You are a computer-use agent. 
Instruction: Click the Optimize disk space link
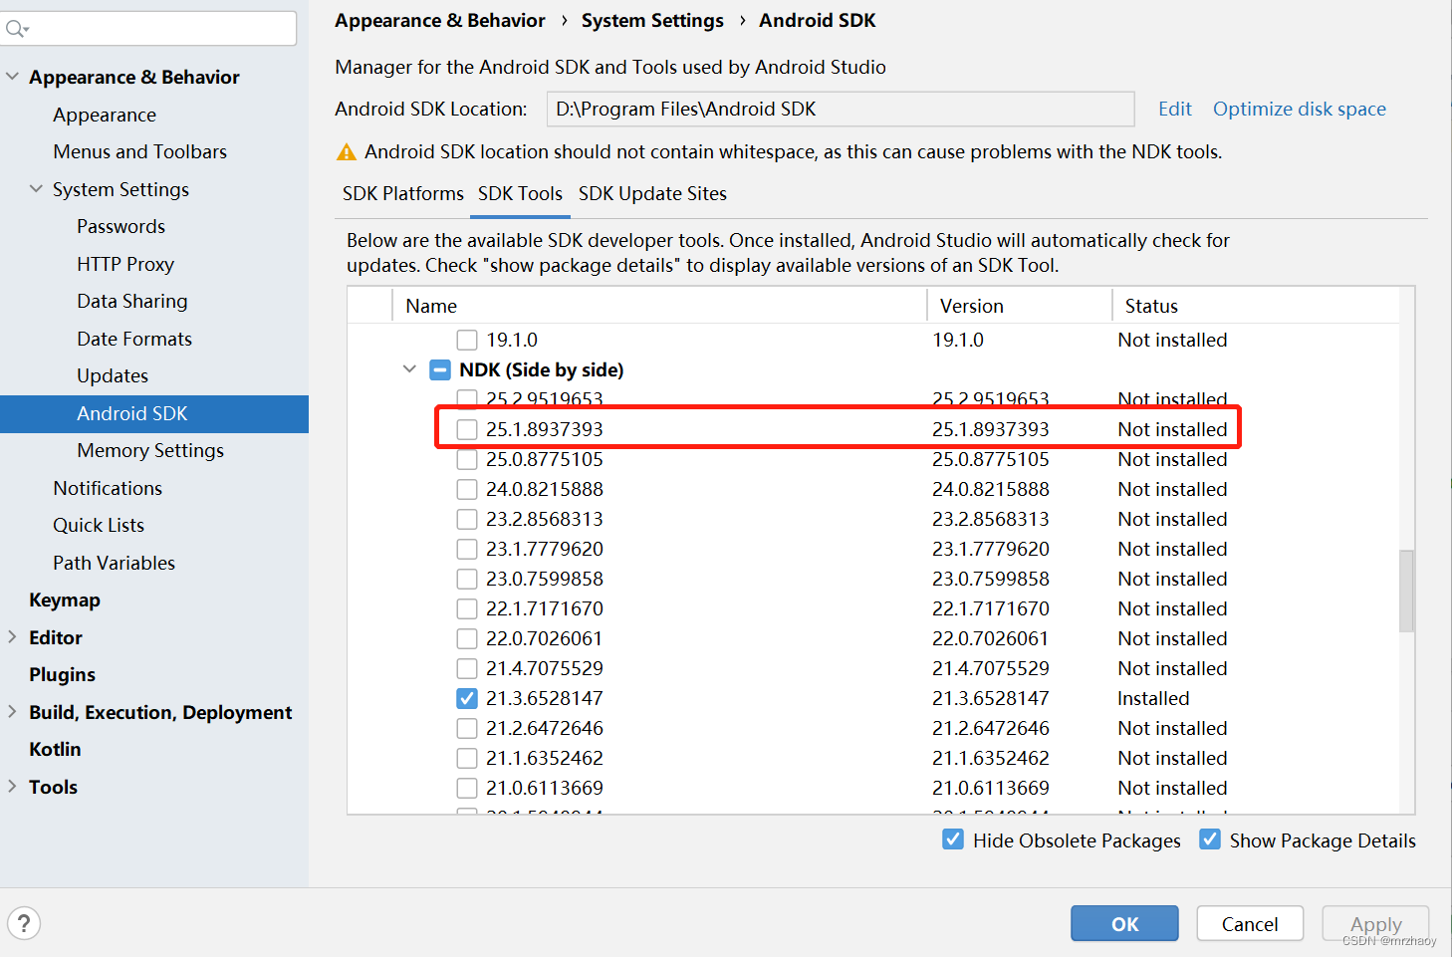pos(1300,109)
